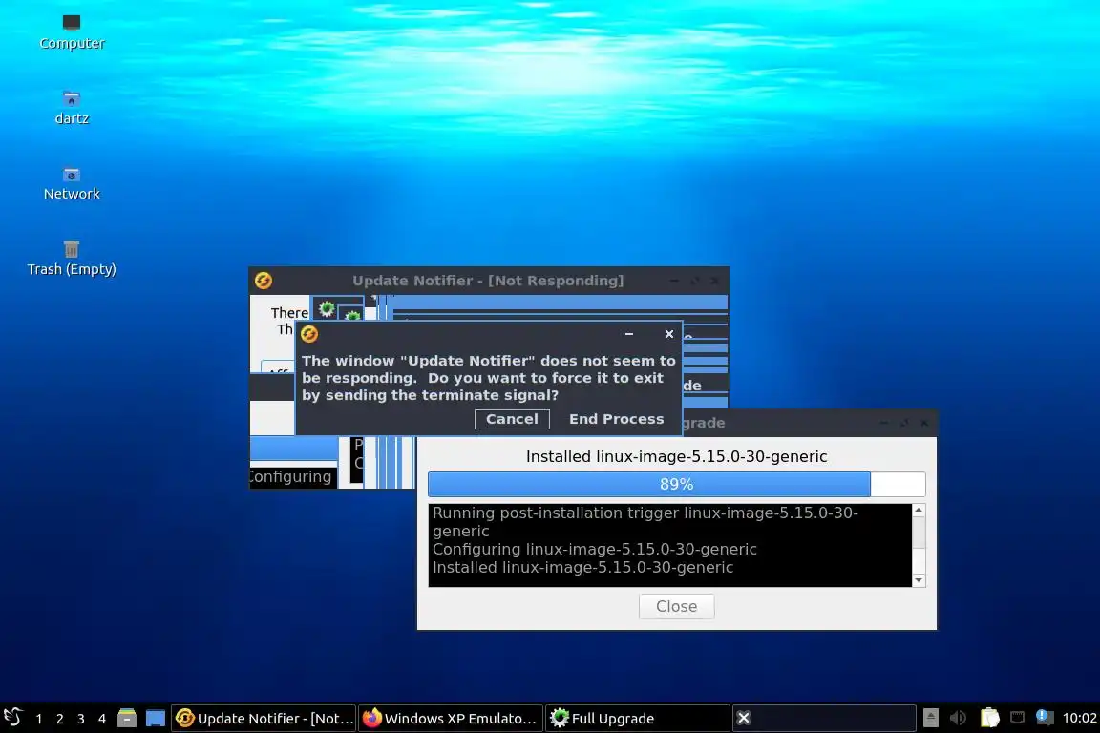Image resolution: width=1100 pixels, height=733 pixels.
Task: Click the Close button in Full Upgrade
Action: pos(676,606)
